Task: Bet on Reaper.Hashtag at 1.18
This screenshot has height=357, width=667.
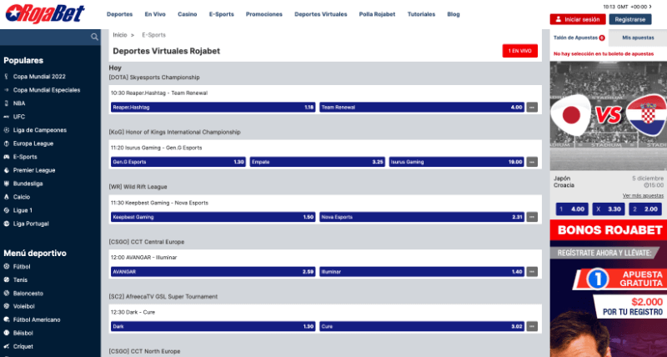Action: tap(213, 108)
